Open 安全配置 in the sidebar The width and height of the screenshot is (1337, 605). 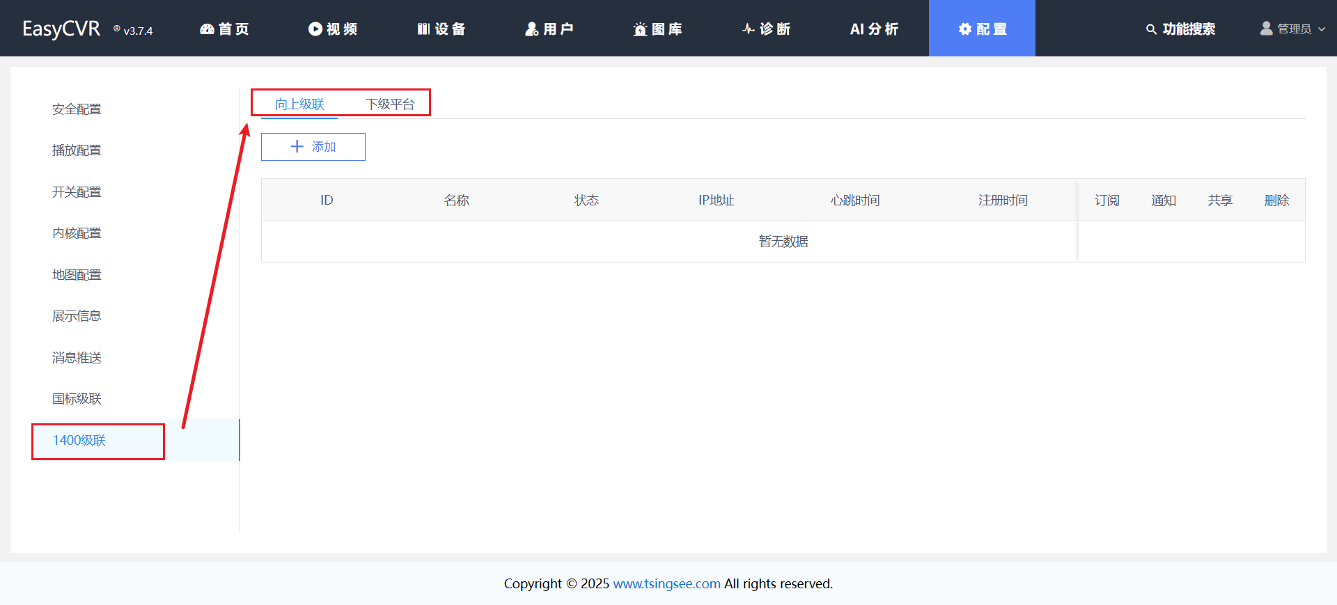point(77,109)
